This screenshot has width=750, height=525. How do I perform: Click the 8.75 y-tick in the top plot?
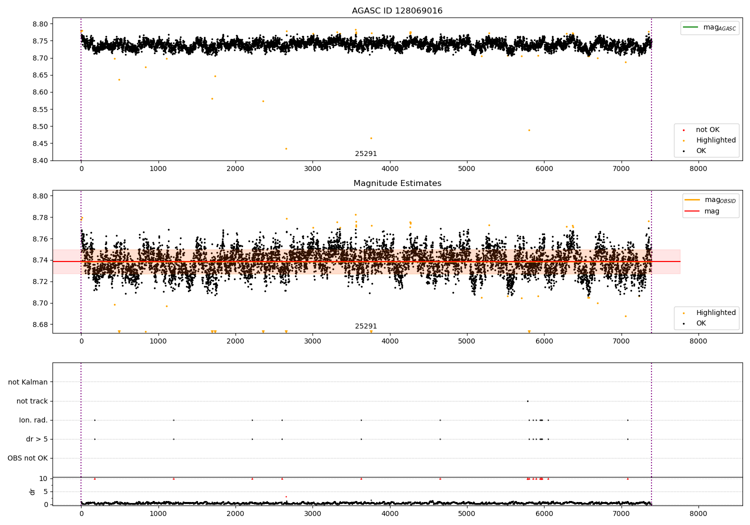coord(40,41)
